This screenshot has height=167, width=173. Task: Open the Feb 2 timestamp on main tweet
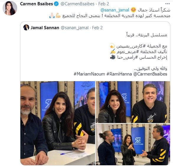[104, 4]
